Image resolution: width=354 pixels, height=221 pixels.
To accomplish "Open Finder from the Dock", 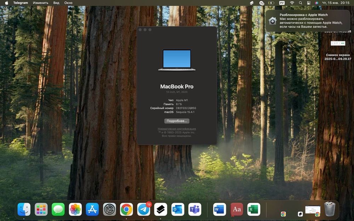I will pos(24,209).
